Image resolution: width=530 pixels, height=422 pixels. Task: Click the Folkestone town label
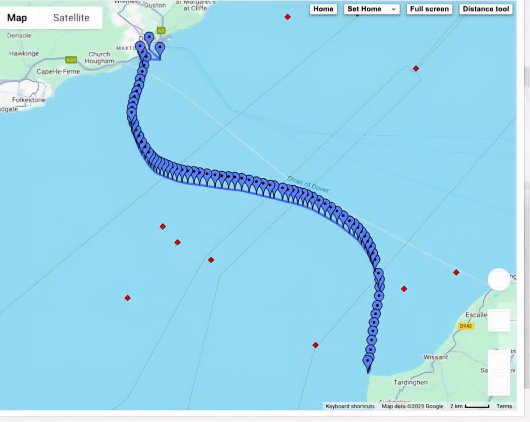[29, 100]
